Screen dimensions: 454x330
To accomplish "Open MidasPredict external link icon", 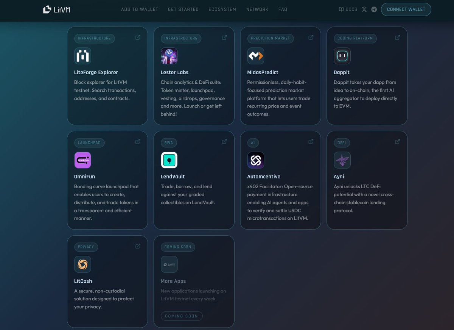I will tap(311, 38).
